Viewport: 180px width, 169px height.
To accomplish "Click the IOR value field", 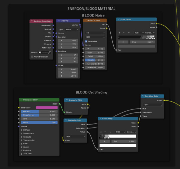I will [x=39, y=119].
